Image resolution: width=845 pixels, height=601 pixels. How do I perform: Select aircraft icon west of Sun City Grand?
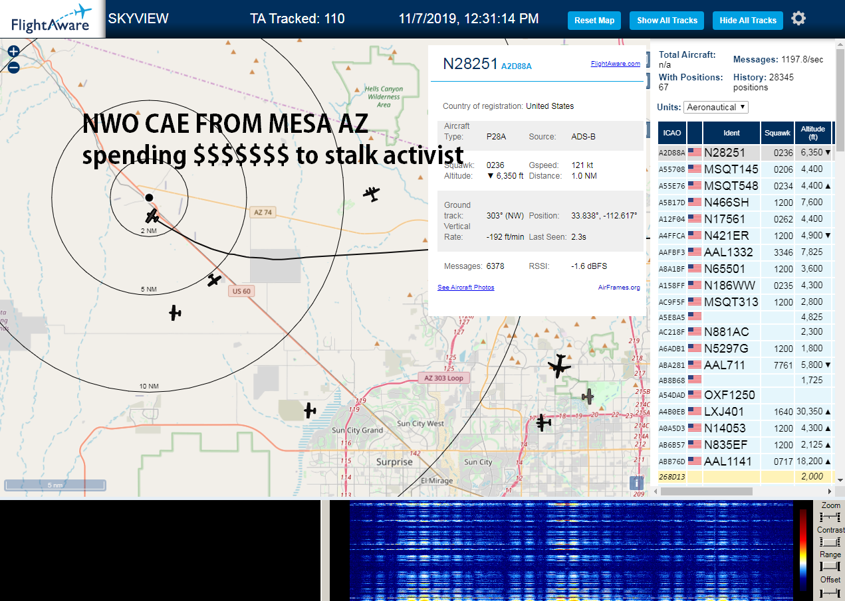coord(310,410)
